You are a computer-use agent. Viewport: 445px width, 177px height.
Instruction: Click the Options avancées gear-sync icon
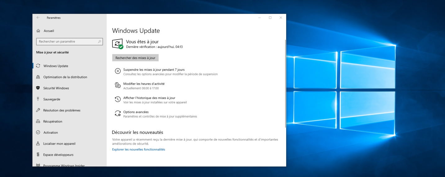pos(118,114)
